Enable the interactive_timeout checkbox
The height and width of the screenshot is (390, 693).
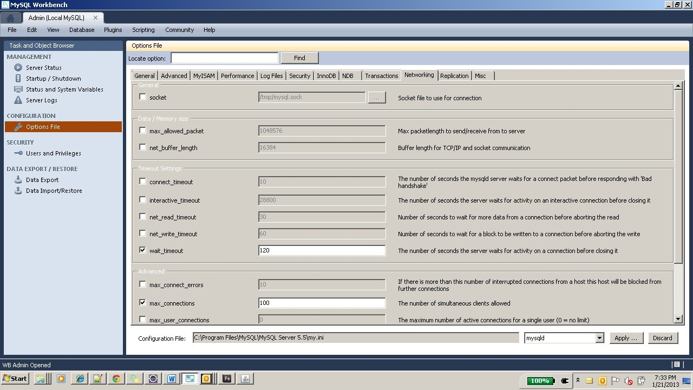coord(142,200)
